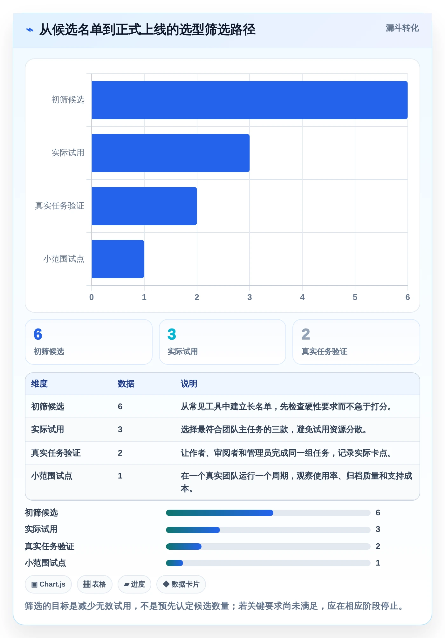Viewport: 445px width, 638px height.
Task: Select the 数据卡片 chip
Action: 181,584
